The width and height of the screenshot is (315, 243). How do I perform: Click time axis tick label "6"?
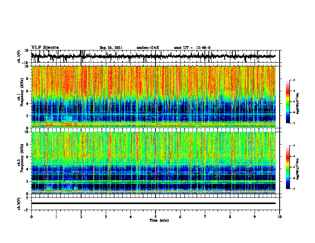click(181, 217)
